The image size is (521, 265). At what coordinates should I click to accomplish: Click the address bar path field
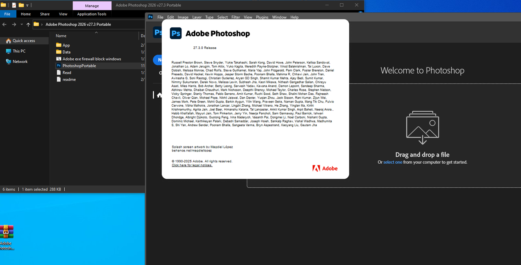pos(89,24)
